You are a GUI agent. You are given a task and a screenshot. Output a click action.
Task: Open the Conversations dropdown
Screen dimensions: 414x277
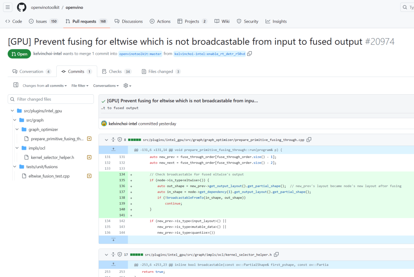click(106, 85)
